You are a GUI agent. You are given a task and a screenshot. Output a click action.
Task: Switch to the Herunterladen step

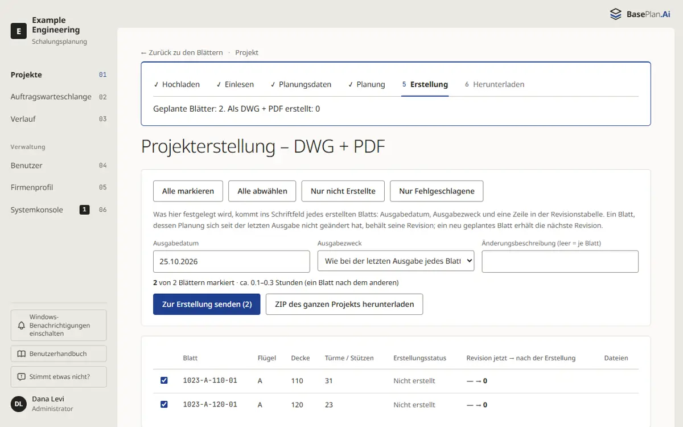tap(495, 84)
